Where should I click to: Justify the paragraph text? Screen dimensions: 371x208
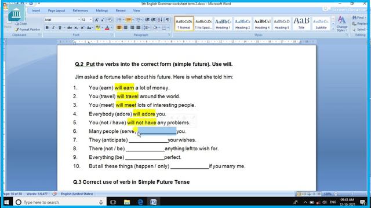(x=139, y=28)
